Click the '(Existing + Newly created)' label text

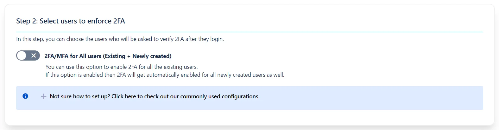click(x=137, y=56)
